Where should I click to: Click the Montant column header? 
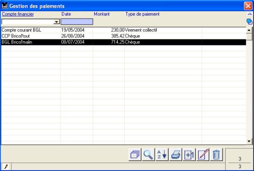[x=102, y=14]
